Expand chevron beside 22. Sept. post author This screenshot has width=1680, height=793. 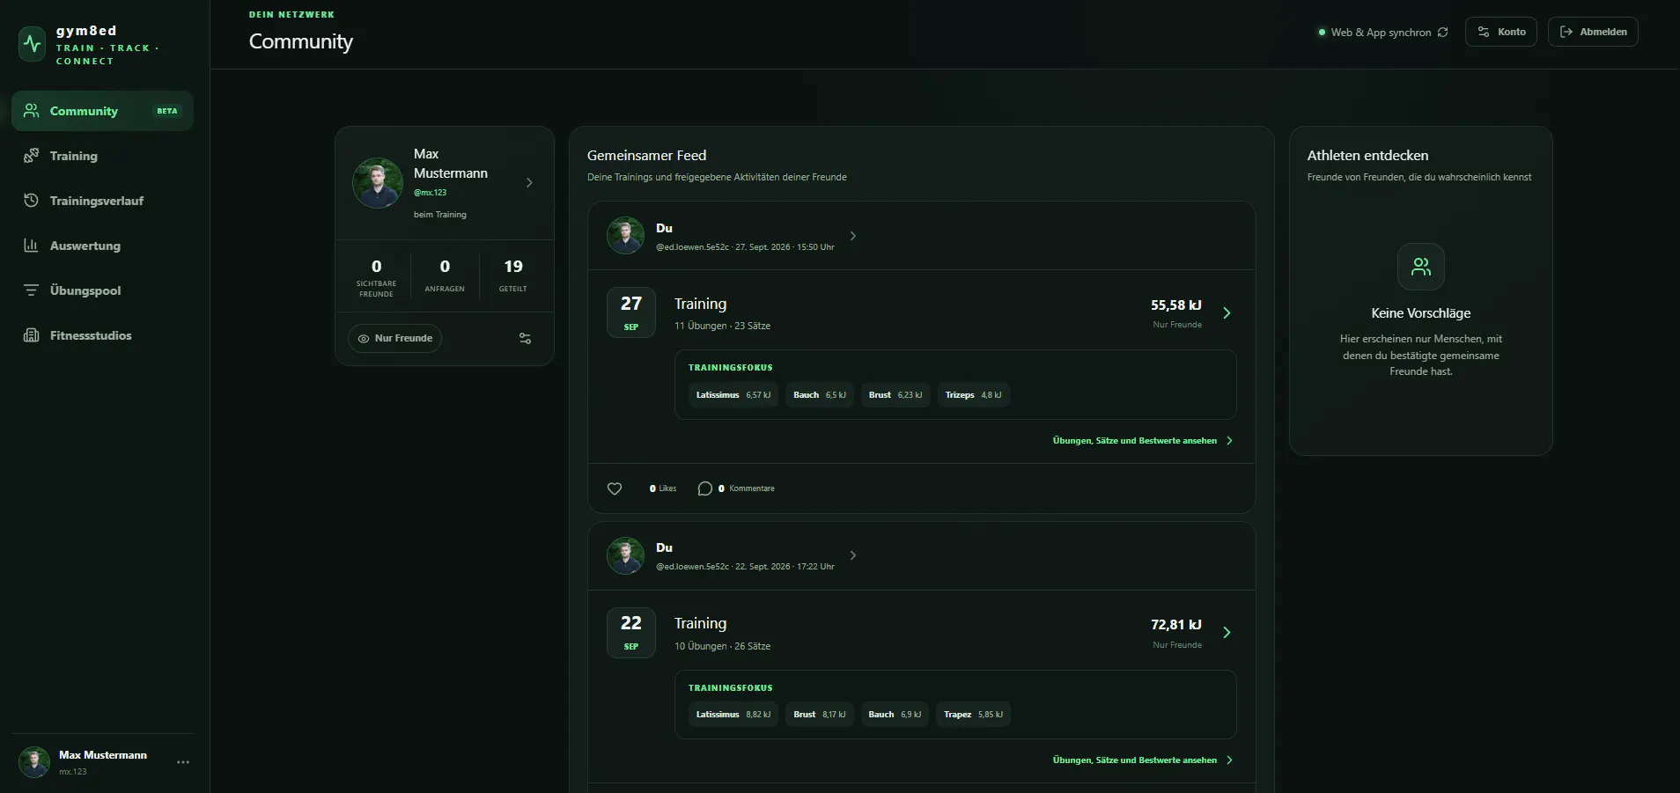point(852,555)
